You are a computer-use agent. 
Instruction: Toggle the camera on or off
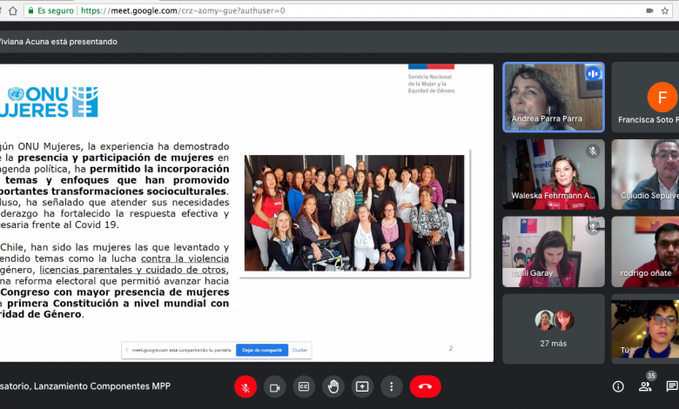(275, 386)
